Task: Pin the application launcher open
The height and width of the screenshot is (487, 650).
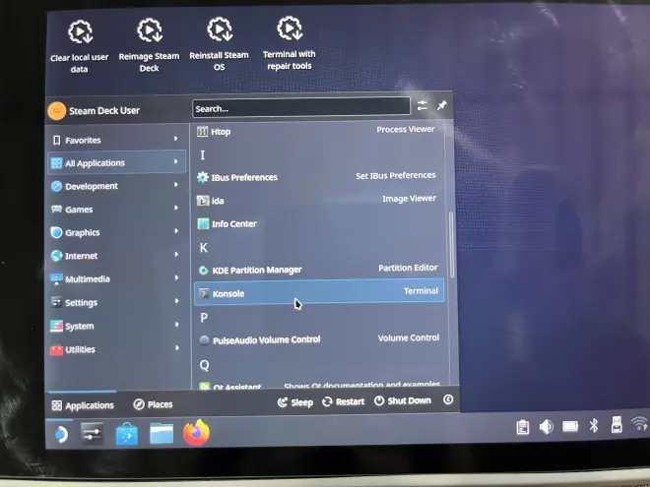Action: click(441, 105)
